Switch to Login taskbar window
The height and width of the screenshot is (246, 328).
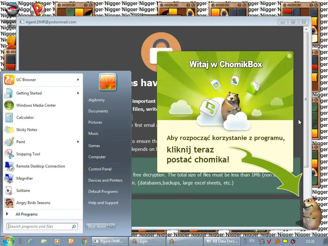coord(147,241)
